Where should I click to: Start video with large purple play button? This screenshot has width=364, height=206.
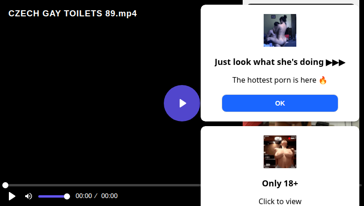click(x=182, y=103)
